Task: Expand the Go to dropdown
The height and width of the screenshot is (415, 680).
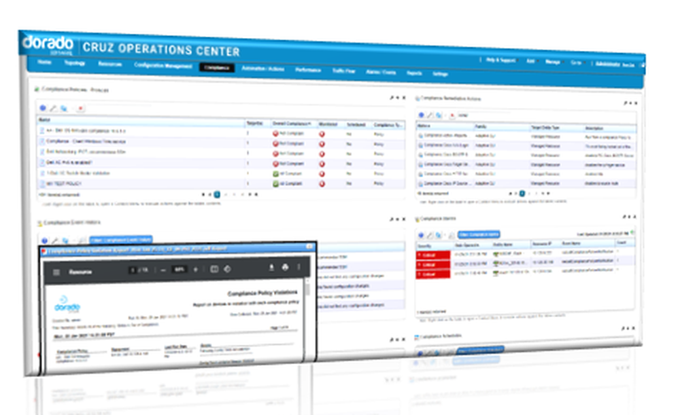Action: tap(577, 62)
